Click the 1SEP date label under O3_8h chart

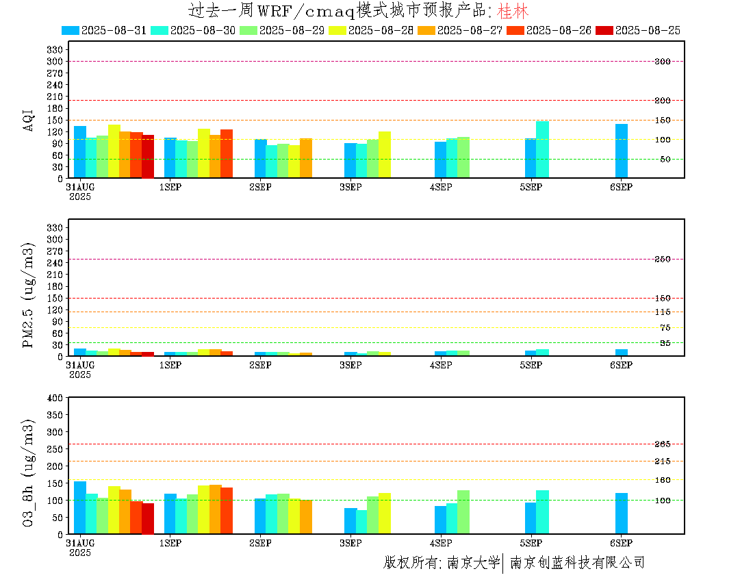coord(170,543)
